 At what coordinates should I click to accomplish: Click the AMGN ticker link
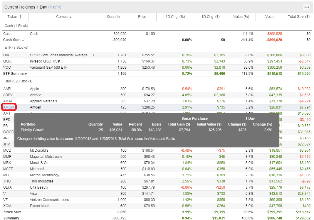(9, 107)
